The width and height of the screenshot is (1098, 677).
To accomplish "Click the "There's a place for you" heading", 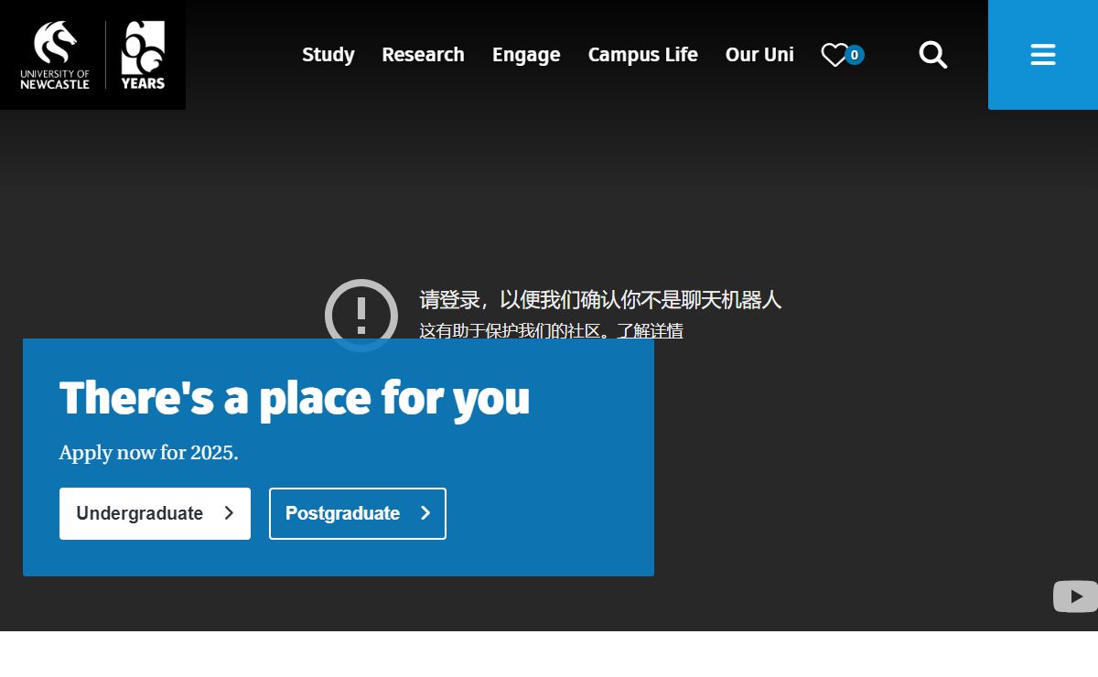I will coord(295,399).
